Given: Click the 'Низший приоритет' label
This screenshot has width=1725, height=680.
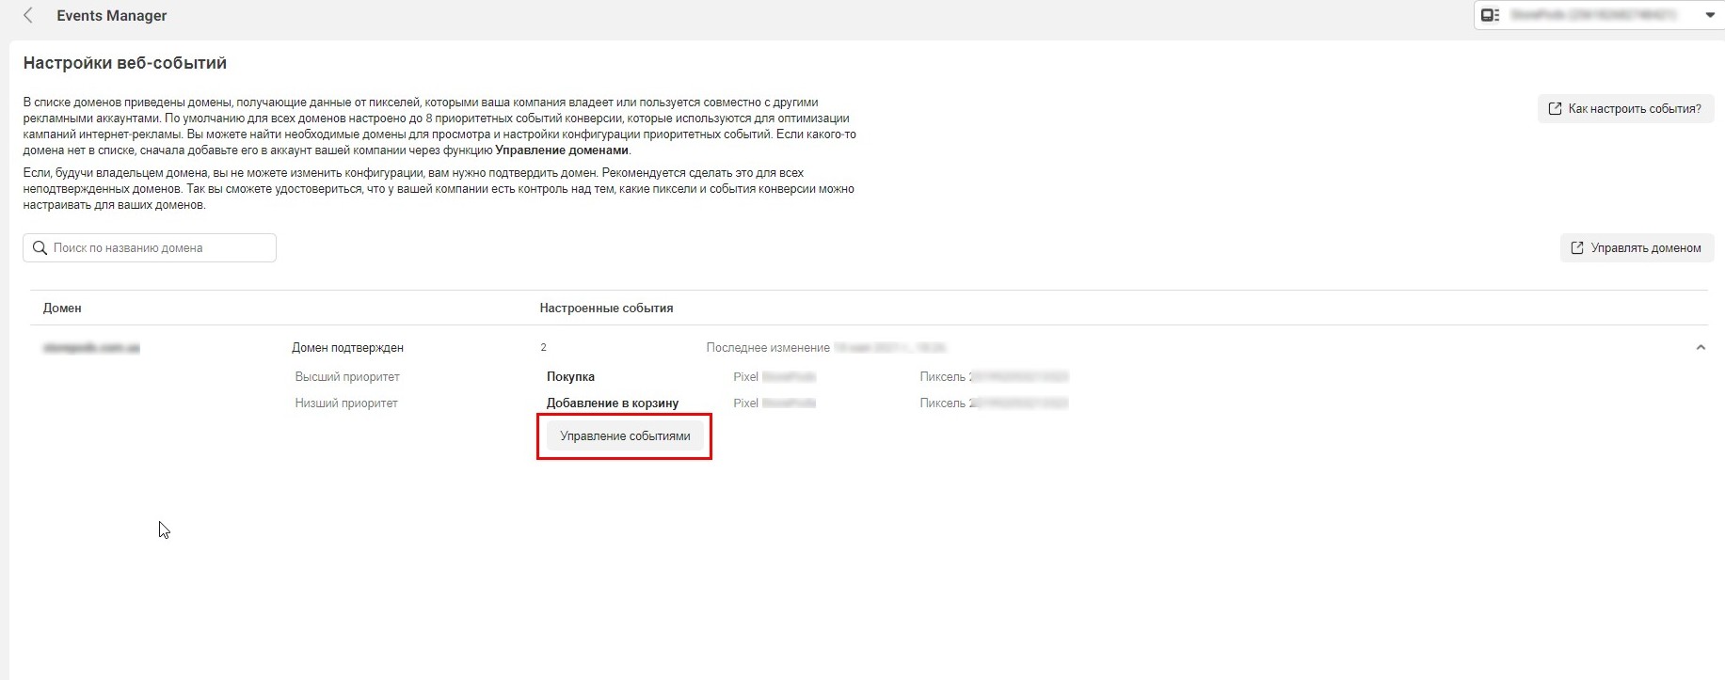Looking at the screenshot, I should [x=346, y=403].
